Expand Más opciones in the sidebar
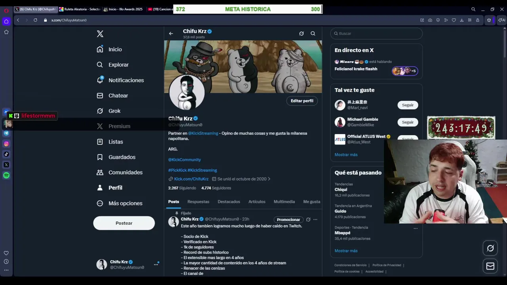The height and width of the screenshot is (285, 507). (x=120, y=203)
